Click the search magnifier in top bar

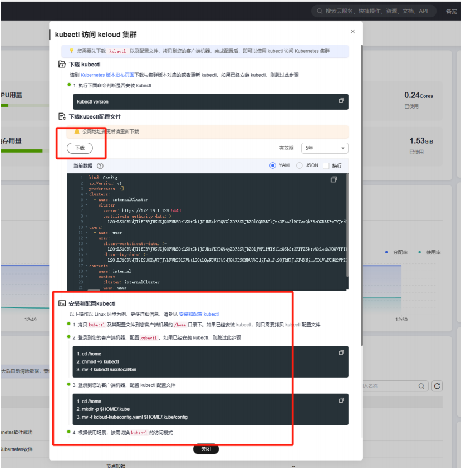pyautogui.click(x=320, y=11)
